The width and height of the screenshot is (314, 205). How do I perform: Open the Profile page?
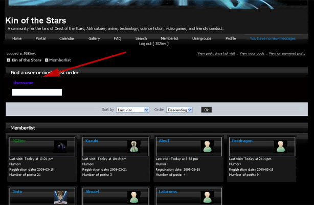coord(231,38)
